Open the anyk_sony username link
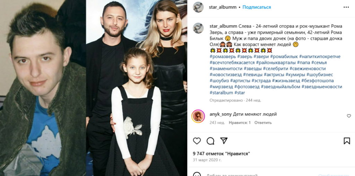Image resolution: width=355 pixels, height=176 pixels. click(x=220, y=114)
